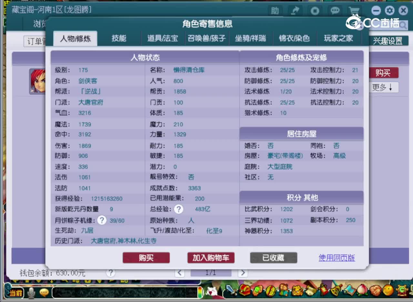Click the next page arrow beside 1/1
This screenshot has width=413, height=302.
tap(243, 273)
